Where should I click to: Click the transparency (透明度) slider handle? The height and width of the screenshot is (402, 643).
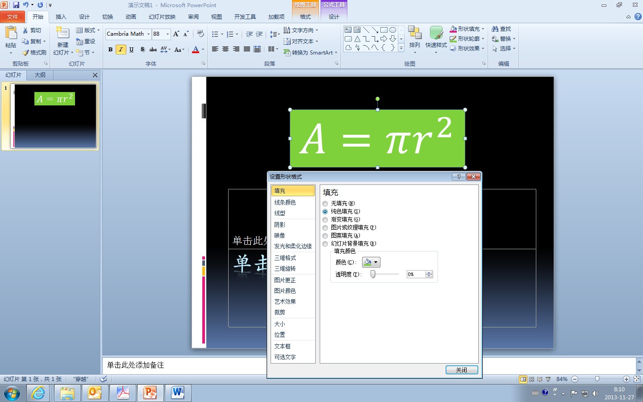coord(373,274)
